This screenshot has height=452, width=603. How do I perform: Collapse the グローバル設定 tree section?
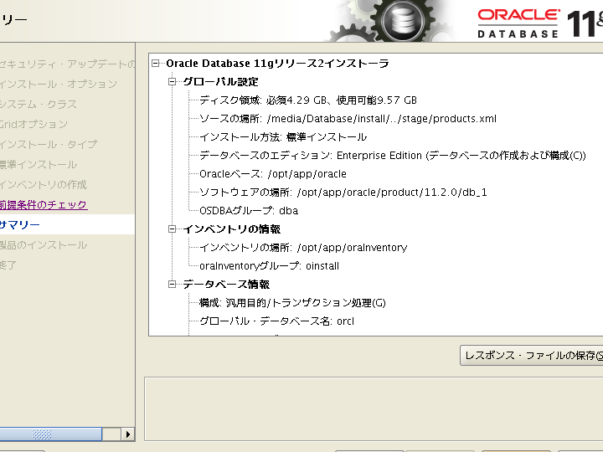point(173,82)
